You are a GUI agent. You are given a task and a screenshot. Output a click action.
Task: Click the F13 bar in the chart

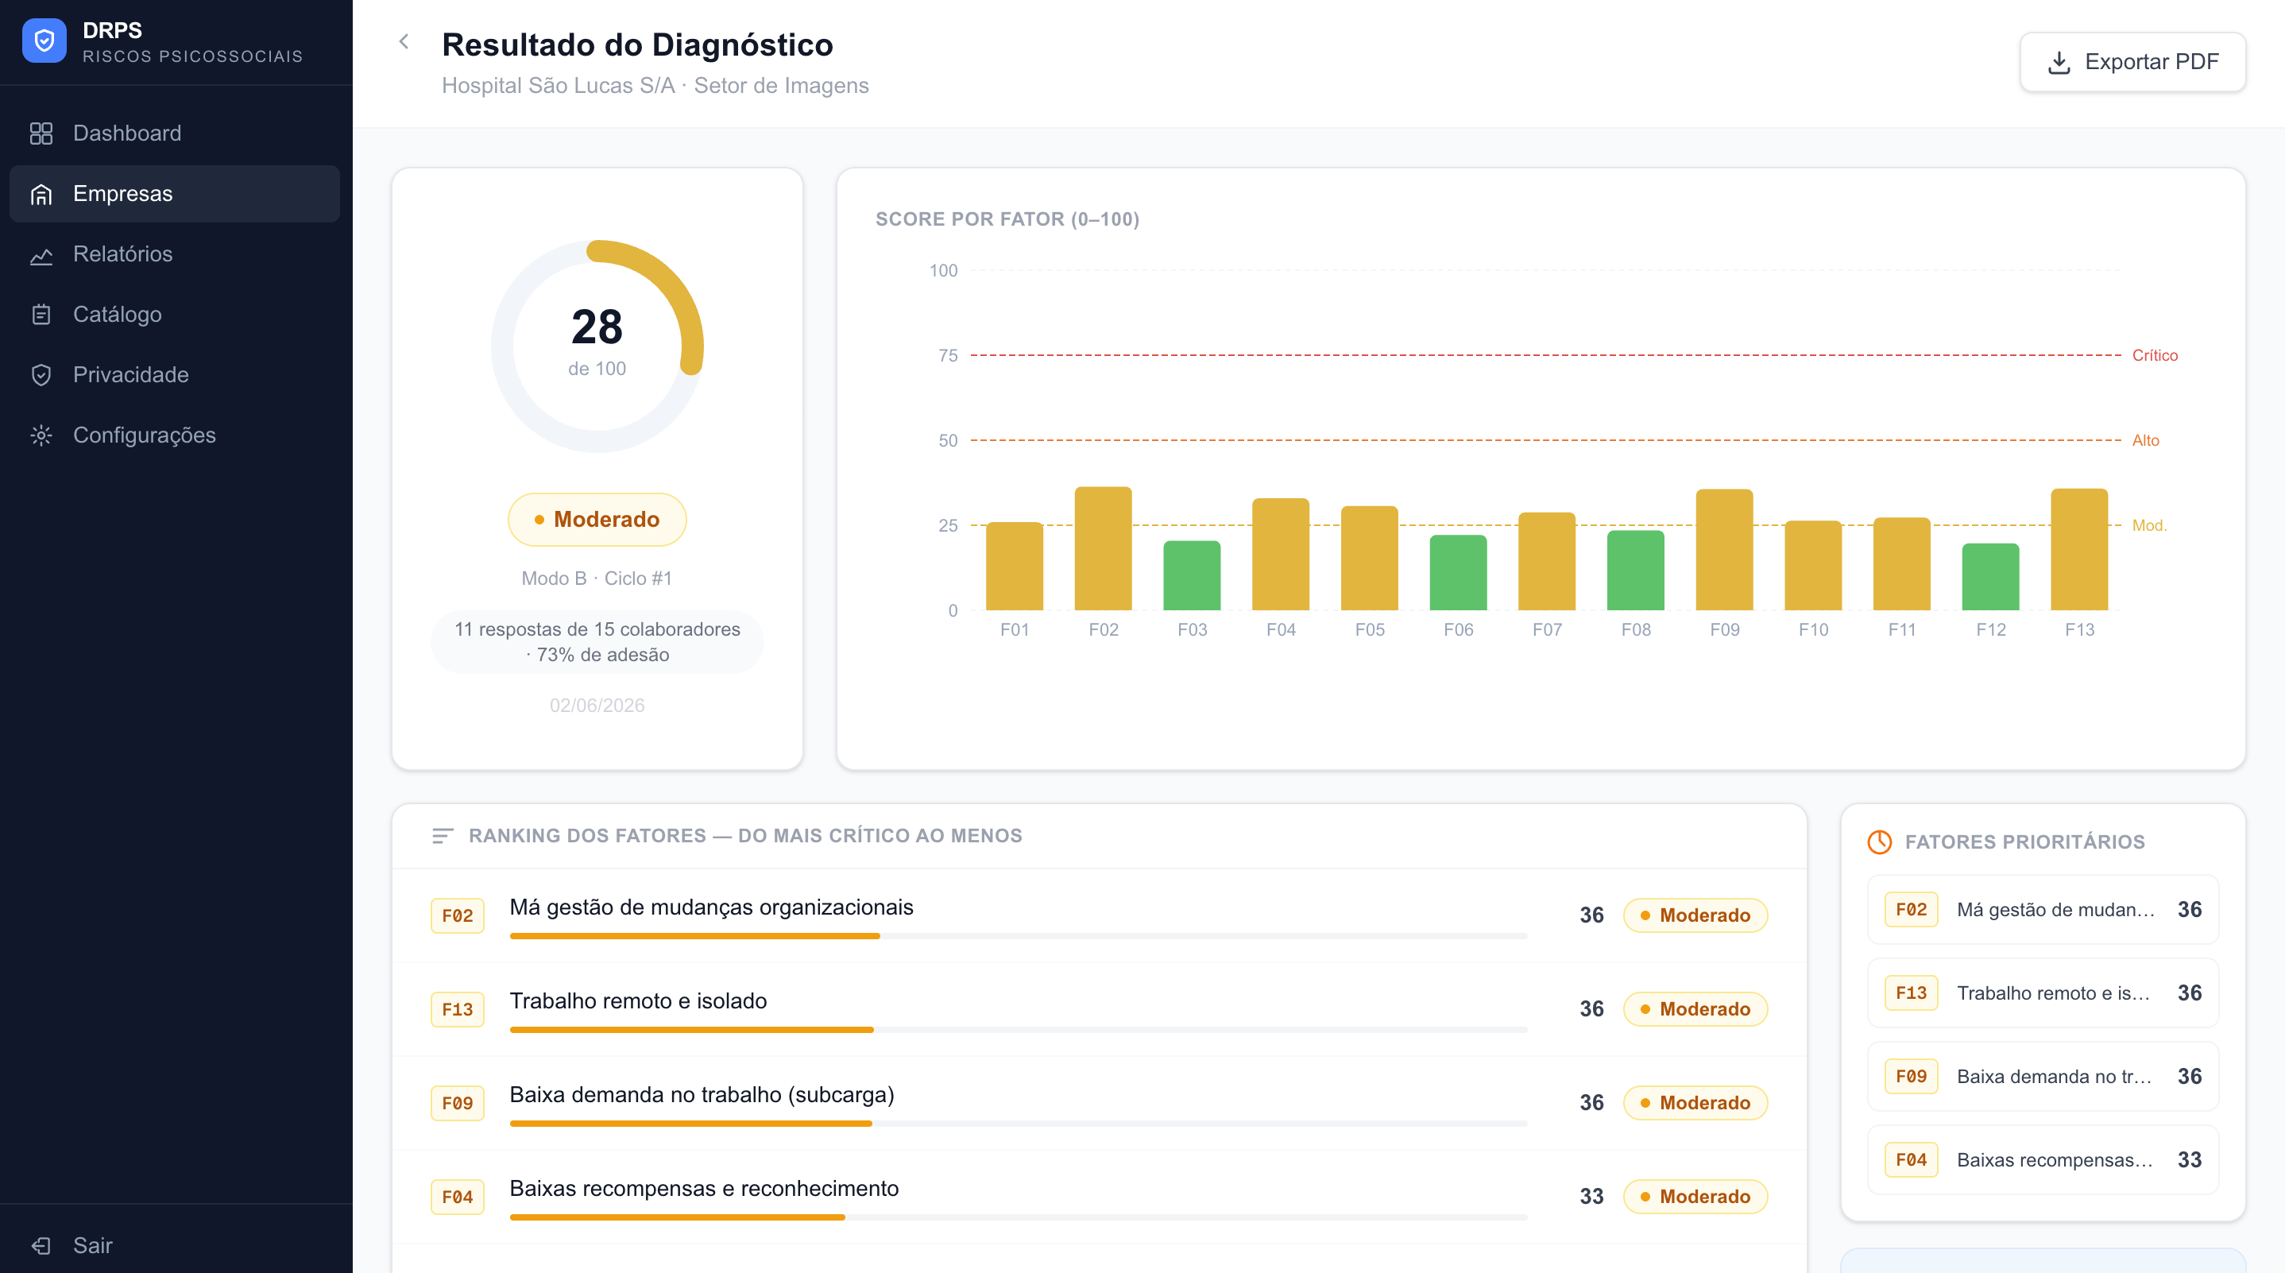2079,549
